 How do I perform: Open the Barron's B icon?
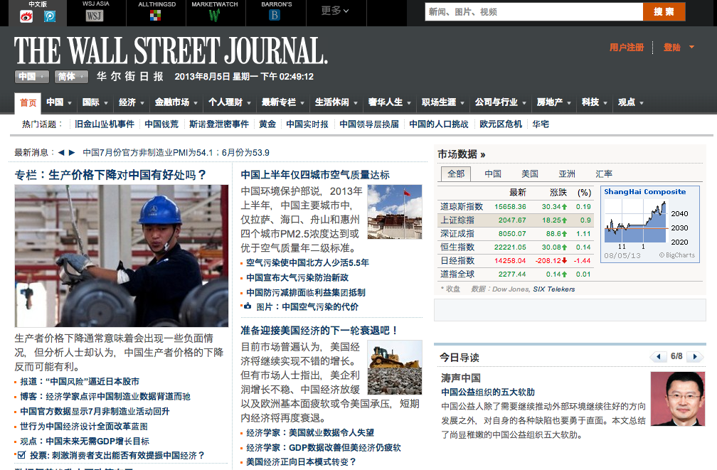pos(275,16)
